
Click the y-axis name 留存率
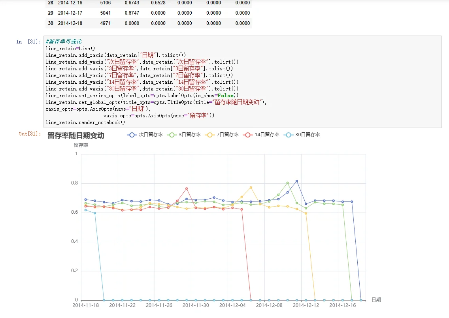(x=81, y=145)
